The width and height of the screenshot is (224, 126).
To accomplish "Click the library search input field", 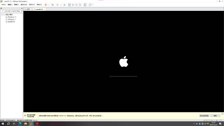I will (12, 11).
